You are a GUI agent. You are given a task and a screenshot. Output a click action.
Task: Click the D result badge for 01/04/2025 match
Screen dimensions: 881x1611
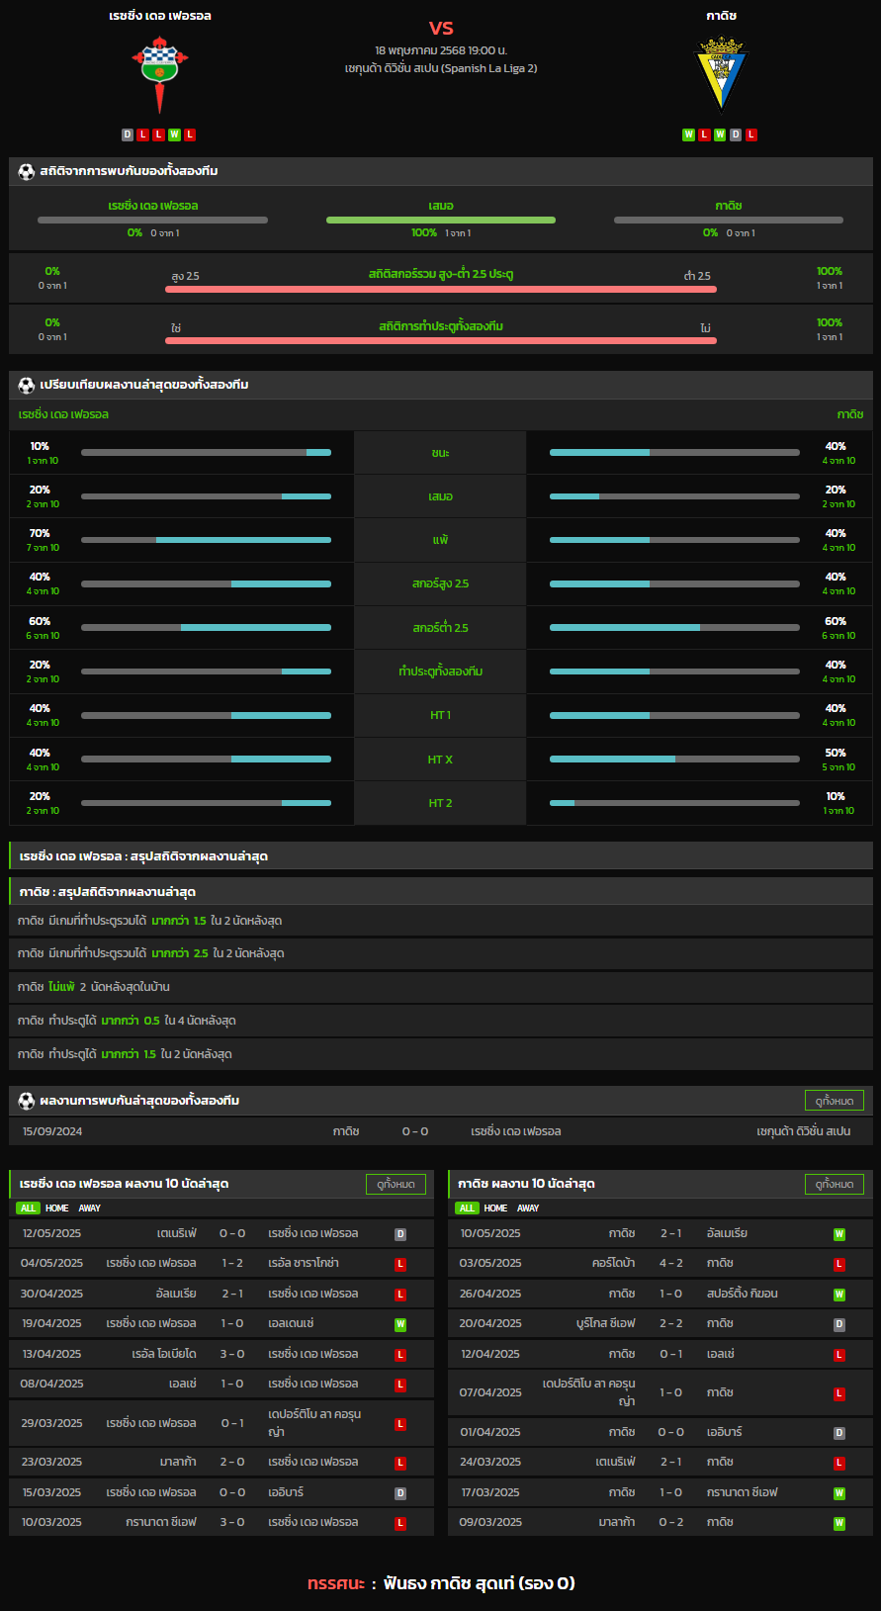pyautogui.click(x=838, y=1433)
